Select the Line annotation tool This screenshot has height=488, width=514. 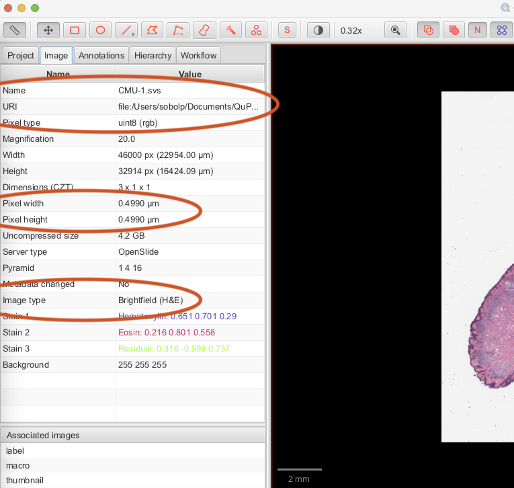126,30
